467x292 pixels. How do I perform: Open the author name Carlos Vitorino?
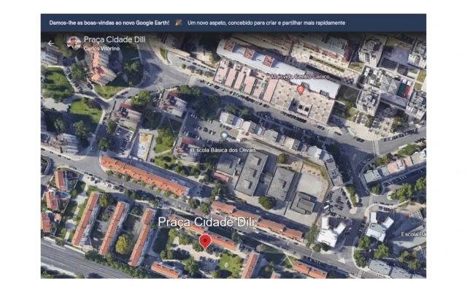coord(101,49)
